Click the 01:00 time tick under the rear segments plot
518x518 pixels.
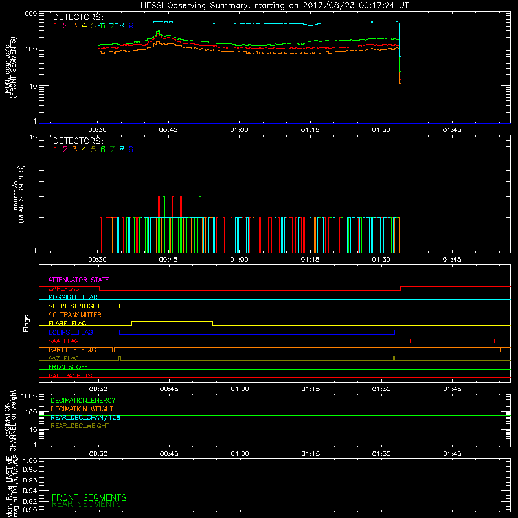(x=239, y=260)
